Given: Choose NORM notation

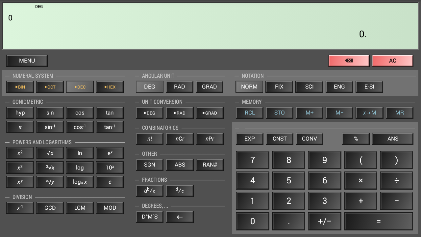Looking at the screenshot, I should (x=249, y=87).
